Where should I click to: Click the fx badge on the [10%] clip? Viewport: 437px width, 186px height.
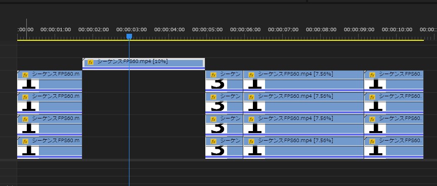pos(91,63)
